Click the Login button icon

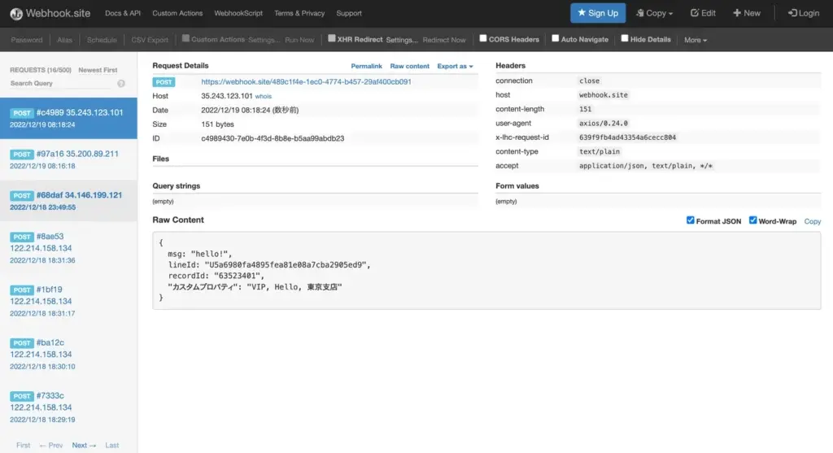792,13
